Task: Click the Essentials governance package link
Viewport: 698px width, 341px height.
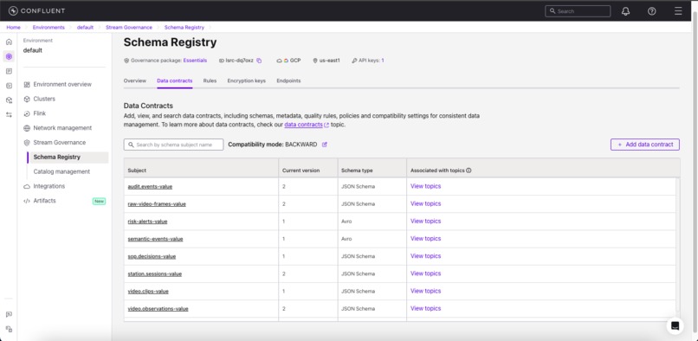Action: [x=195, y=61]
